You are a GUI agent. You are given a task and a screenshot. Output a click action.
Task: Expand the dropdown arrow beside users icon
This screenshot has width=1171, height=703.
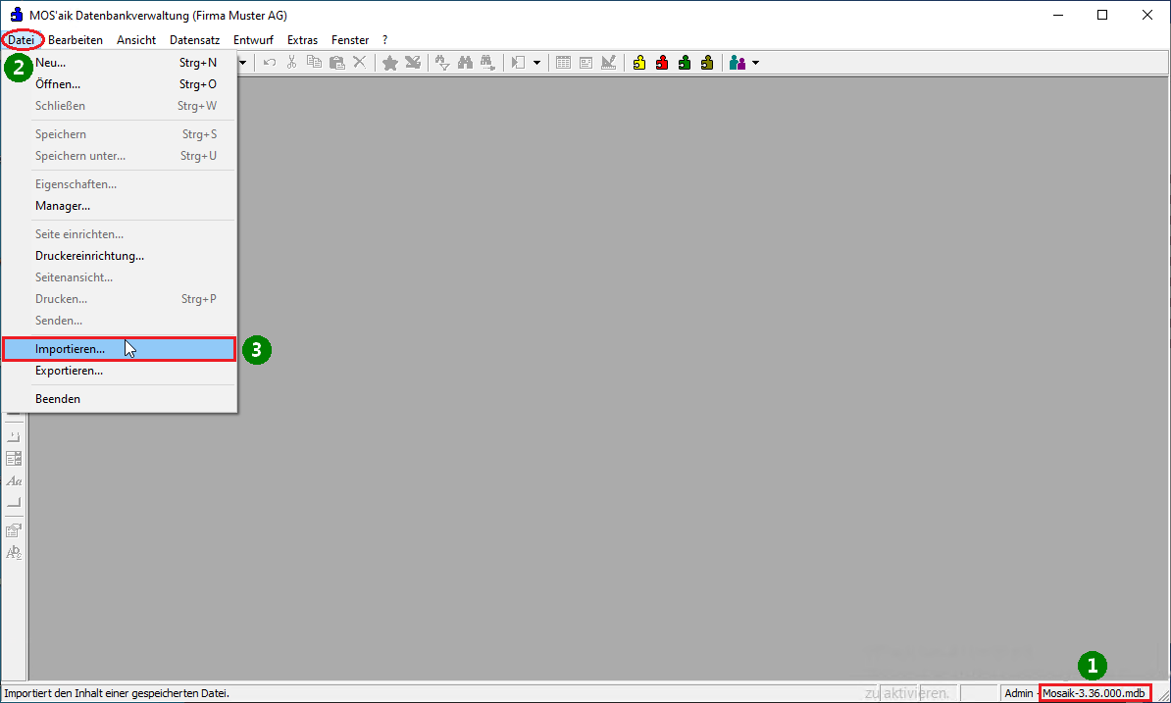point(755,63)
